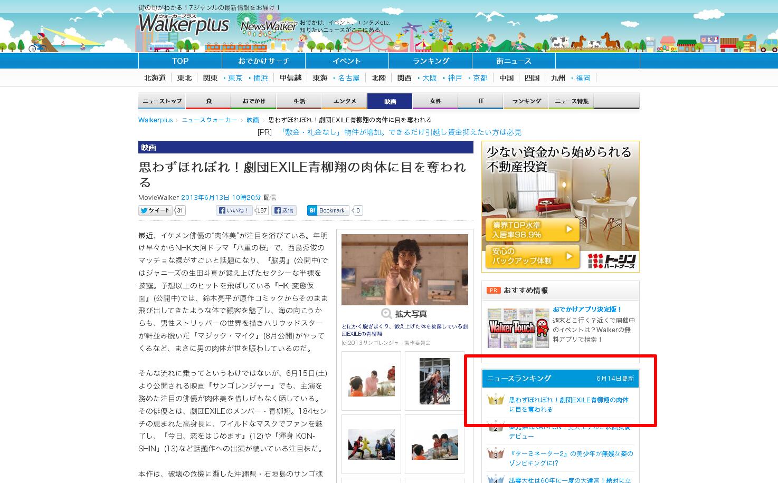The image size is (778, 483).
Task: Open the おでかけサーチ navigation tab
Action: (264, 61)
